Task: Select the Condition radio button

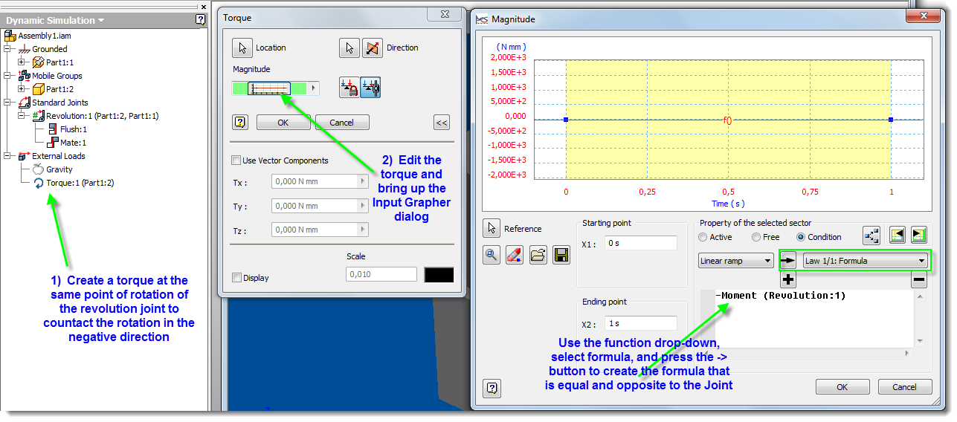Action: [x=801, y=237]
